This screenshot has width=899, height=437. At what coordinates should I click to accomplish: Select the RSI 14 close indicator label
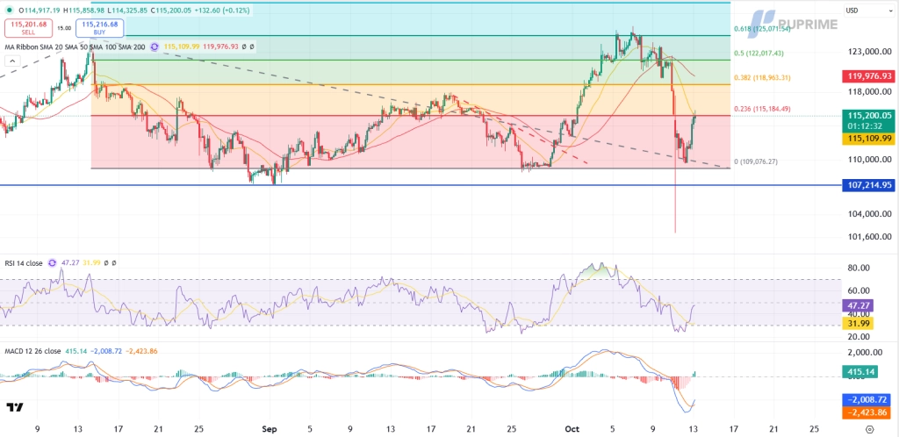pyautogui.click(x=23, y=262)
